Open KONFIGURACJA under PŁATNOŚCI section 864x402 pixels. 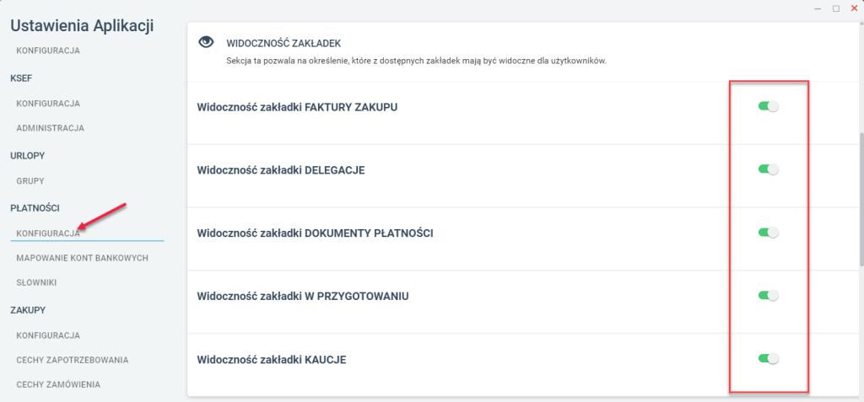point(48,233)
